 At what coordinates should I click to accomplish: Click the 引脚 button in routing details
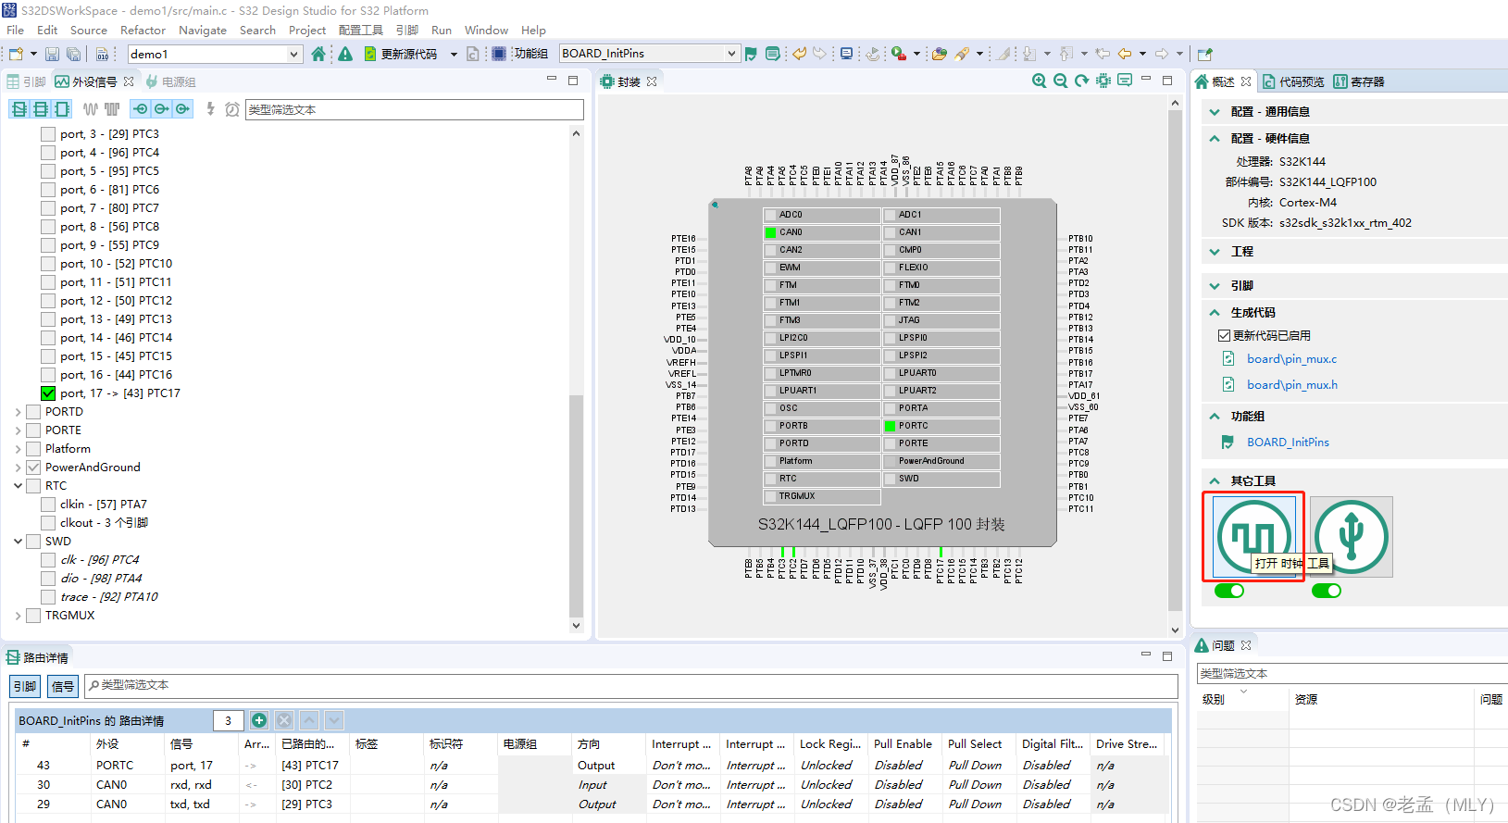25,686
